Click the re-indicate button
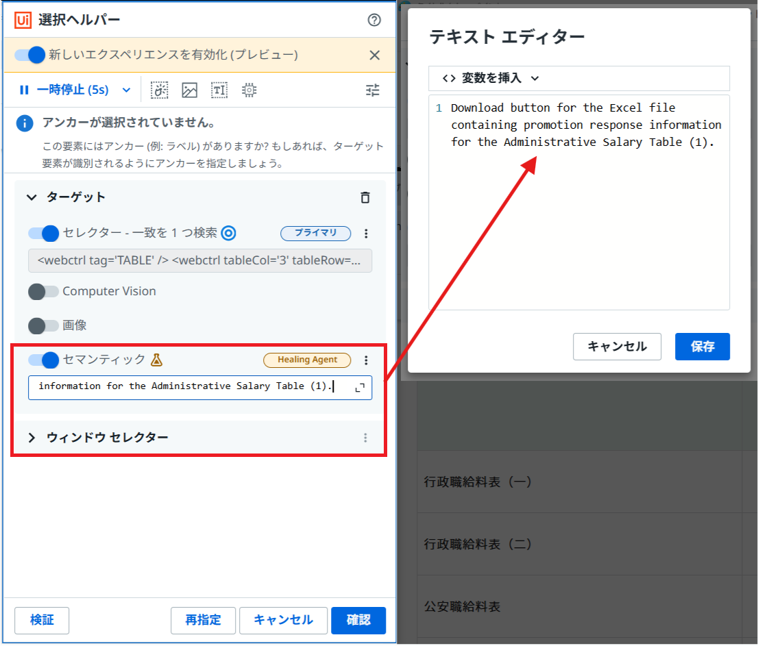 click(203, 621)
